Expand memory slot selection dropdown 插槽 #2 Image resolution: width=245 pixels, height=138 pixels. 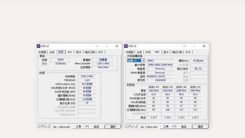point(143,61)
